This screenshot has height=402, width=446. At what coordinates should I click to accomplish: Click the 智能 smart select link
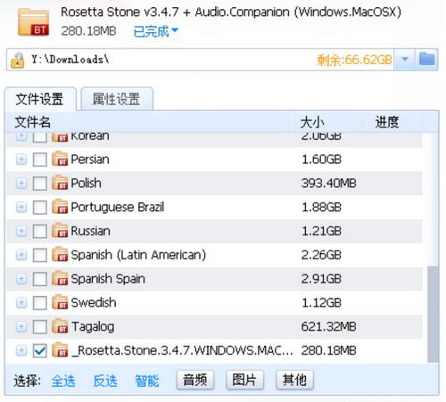click(x=147, y=381)
